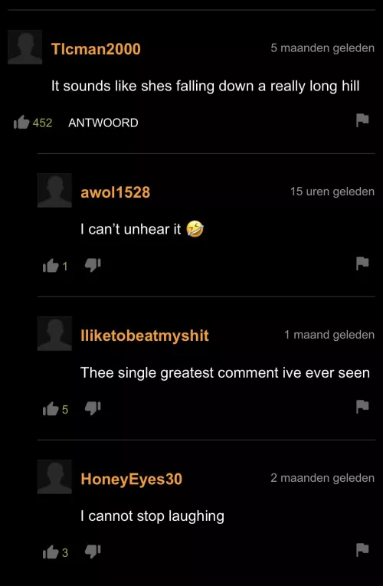The height and width of the screenshot is (586, 383).
Task: Upvote awol1528's reply
Action: (x=51, y=266)
